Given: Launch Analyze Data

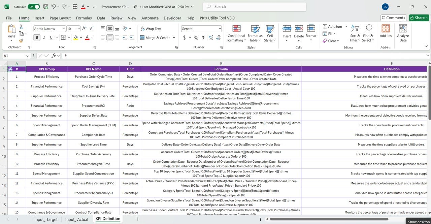Looking at the screenshot, I should pyautogui.click(x=403, y=33).
